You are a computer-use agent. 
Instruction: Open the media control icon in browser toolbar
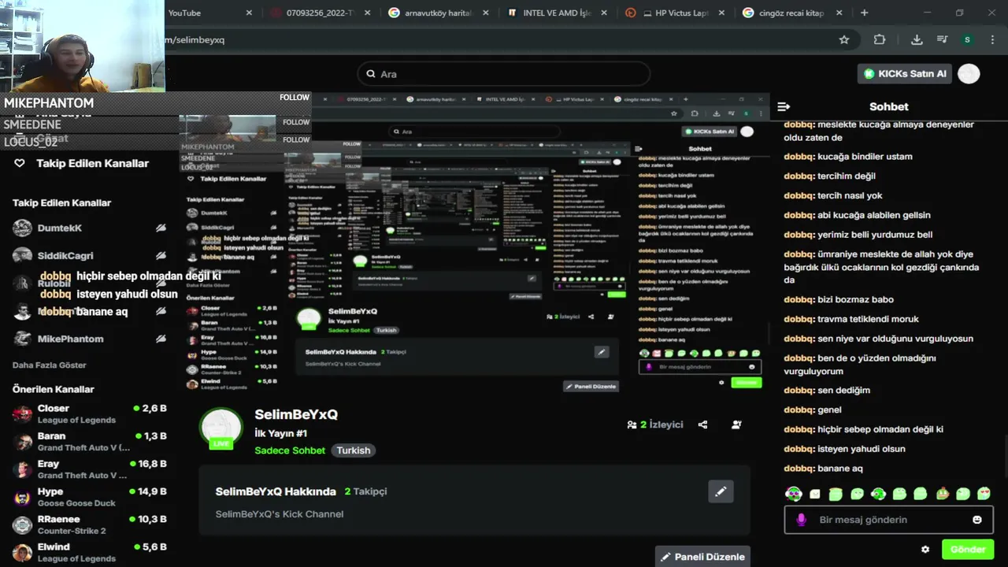tap(942, 39)
